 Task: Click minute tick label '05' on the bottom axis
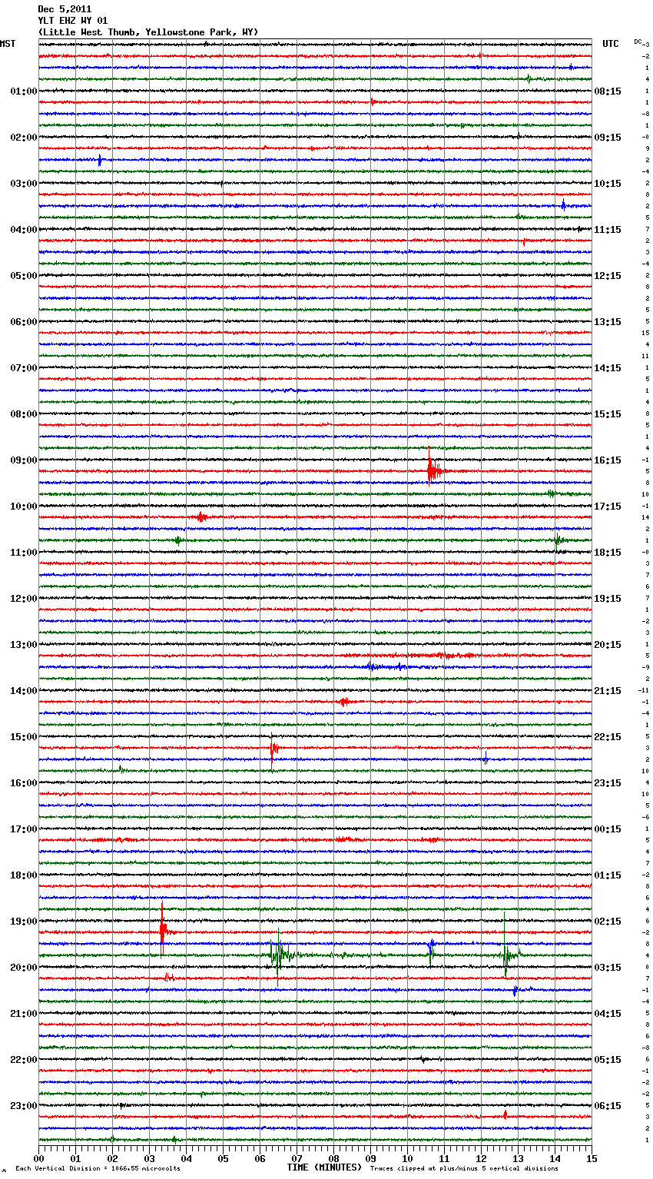click(223, 1158)
